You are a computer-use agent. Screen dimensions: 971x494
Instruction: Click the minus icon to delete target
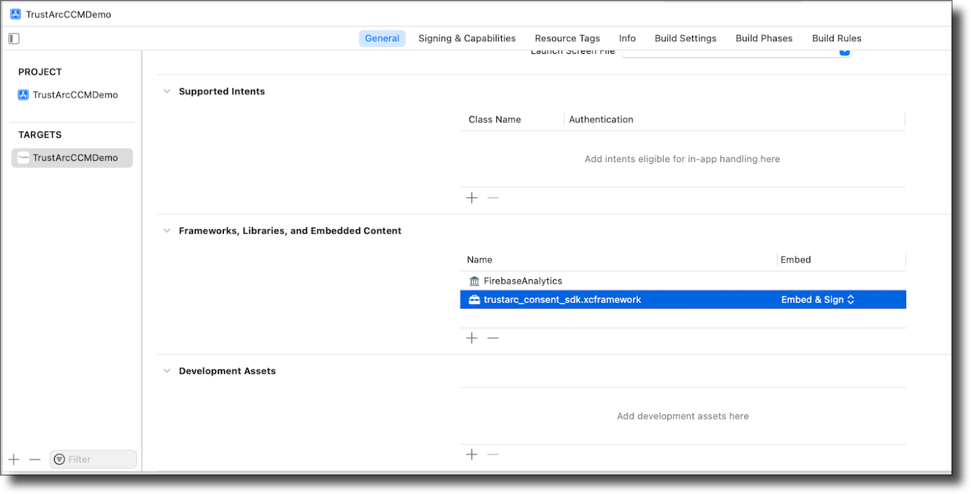pyautogui.click(x=35, y=459)
